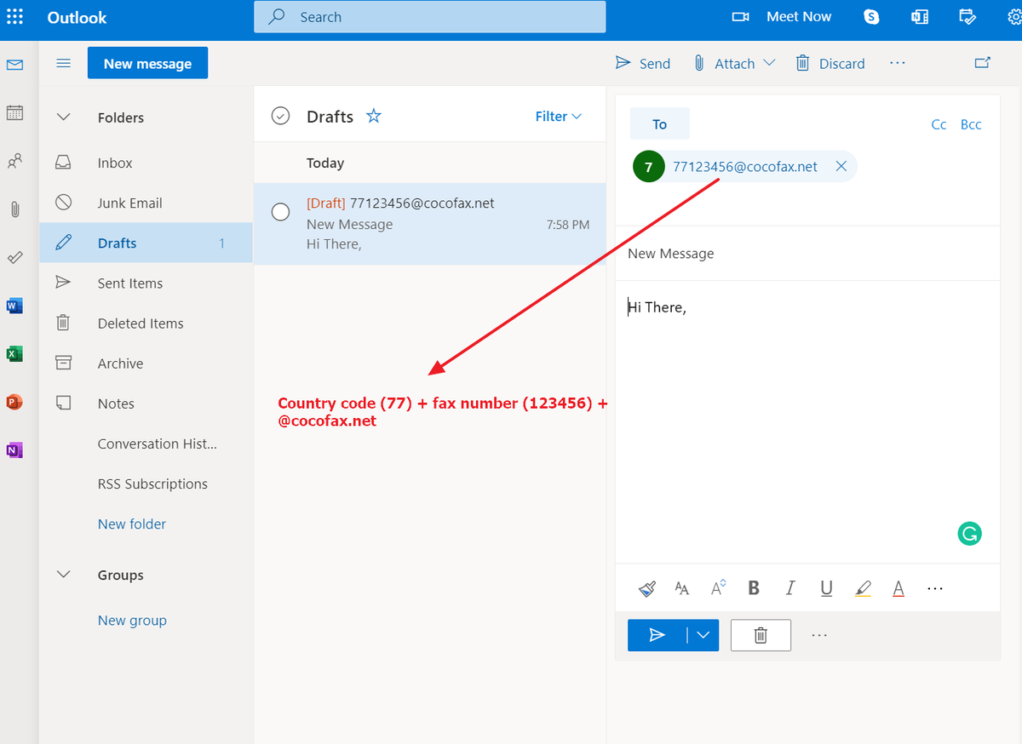The image size is (1022, 744).
Task: Open more options ellipsis next to trash
Action: (819, 635)
